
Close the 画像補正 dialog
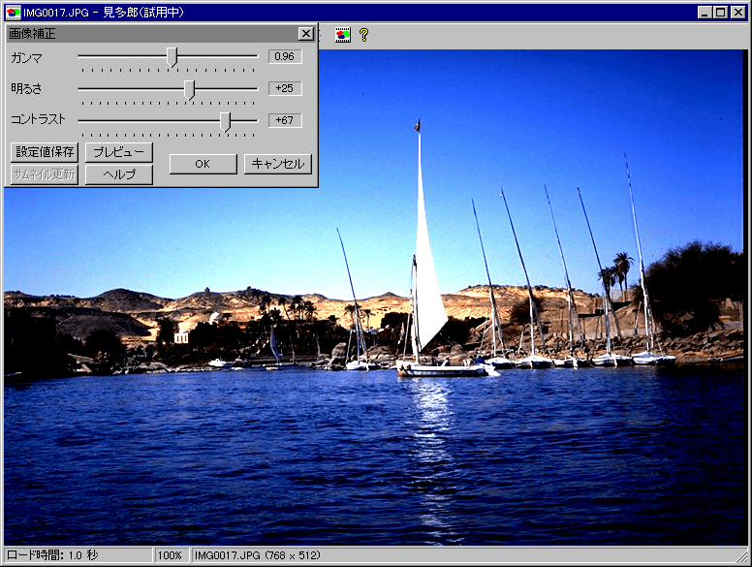tap(305, 34)
